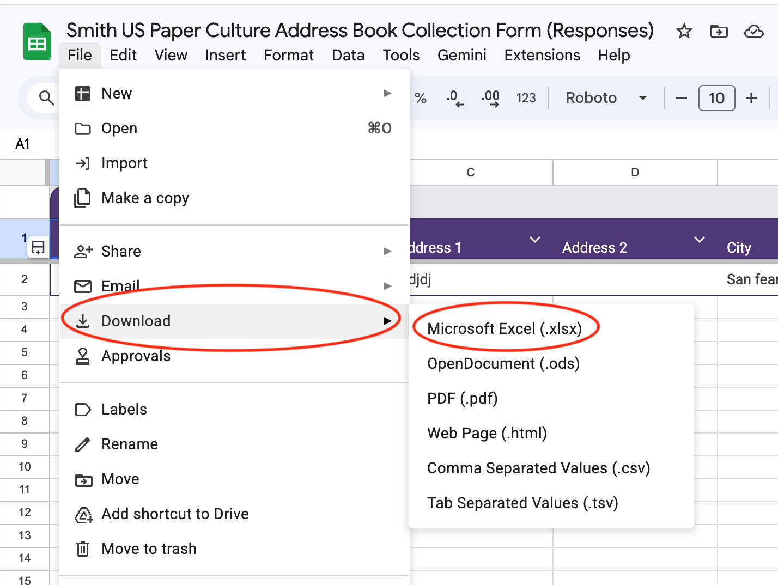Click the star icon to favorite document
This screenshot has height=585, width=778.
pyautogui.click(x=684, y=32)
